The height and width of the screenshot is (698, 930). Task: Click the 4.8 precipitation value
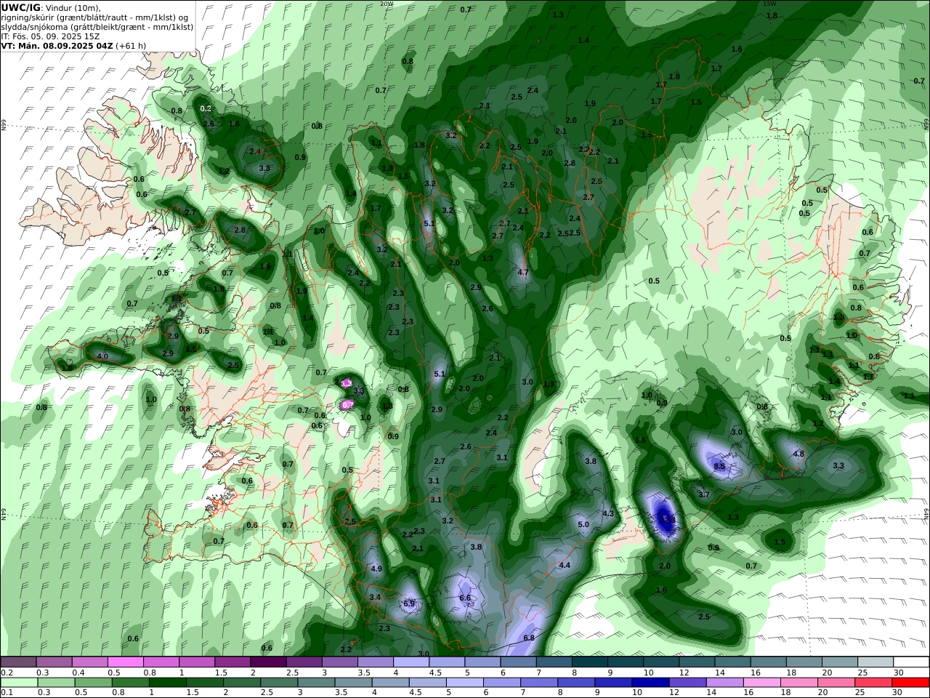[798, 454]
